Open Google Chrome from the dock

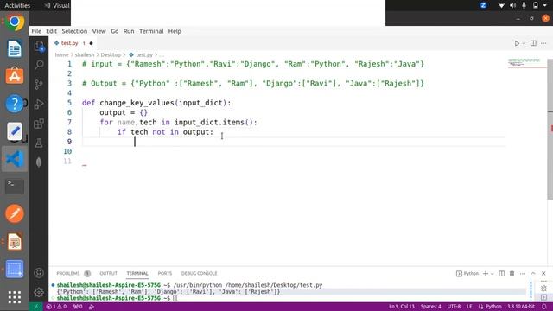click(15, 22)
